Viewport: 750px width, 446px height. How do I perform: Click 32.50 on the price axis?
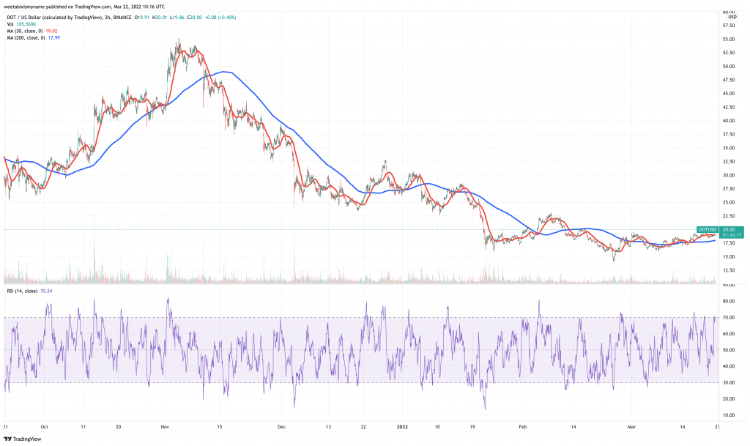(x=729, y=162)
